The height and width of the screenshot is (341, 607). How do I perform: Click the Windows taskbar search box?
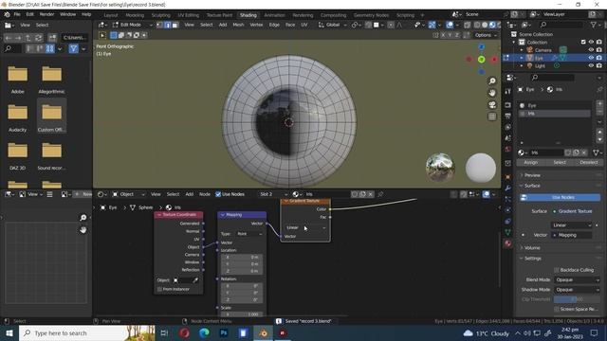pyautogui.click(x=86, y=332)
